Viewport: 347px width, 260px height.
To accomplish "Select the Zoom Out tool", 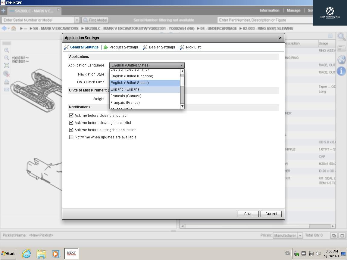I will pyautogui.click(x=7, y=58).
